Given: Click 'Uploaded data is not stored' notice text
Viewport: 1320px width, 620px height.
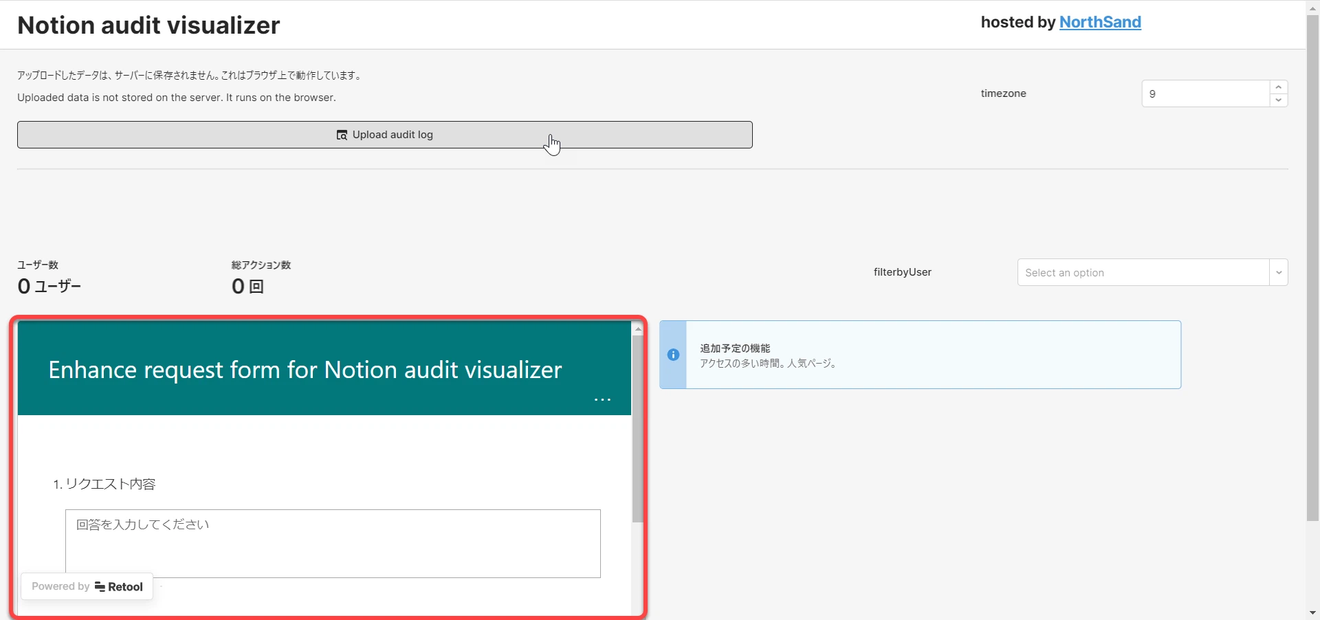Looking at the screenshot, I should click(x=177, y=98).
